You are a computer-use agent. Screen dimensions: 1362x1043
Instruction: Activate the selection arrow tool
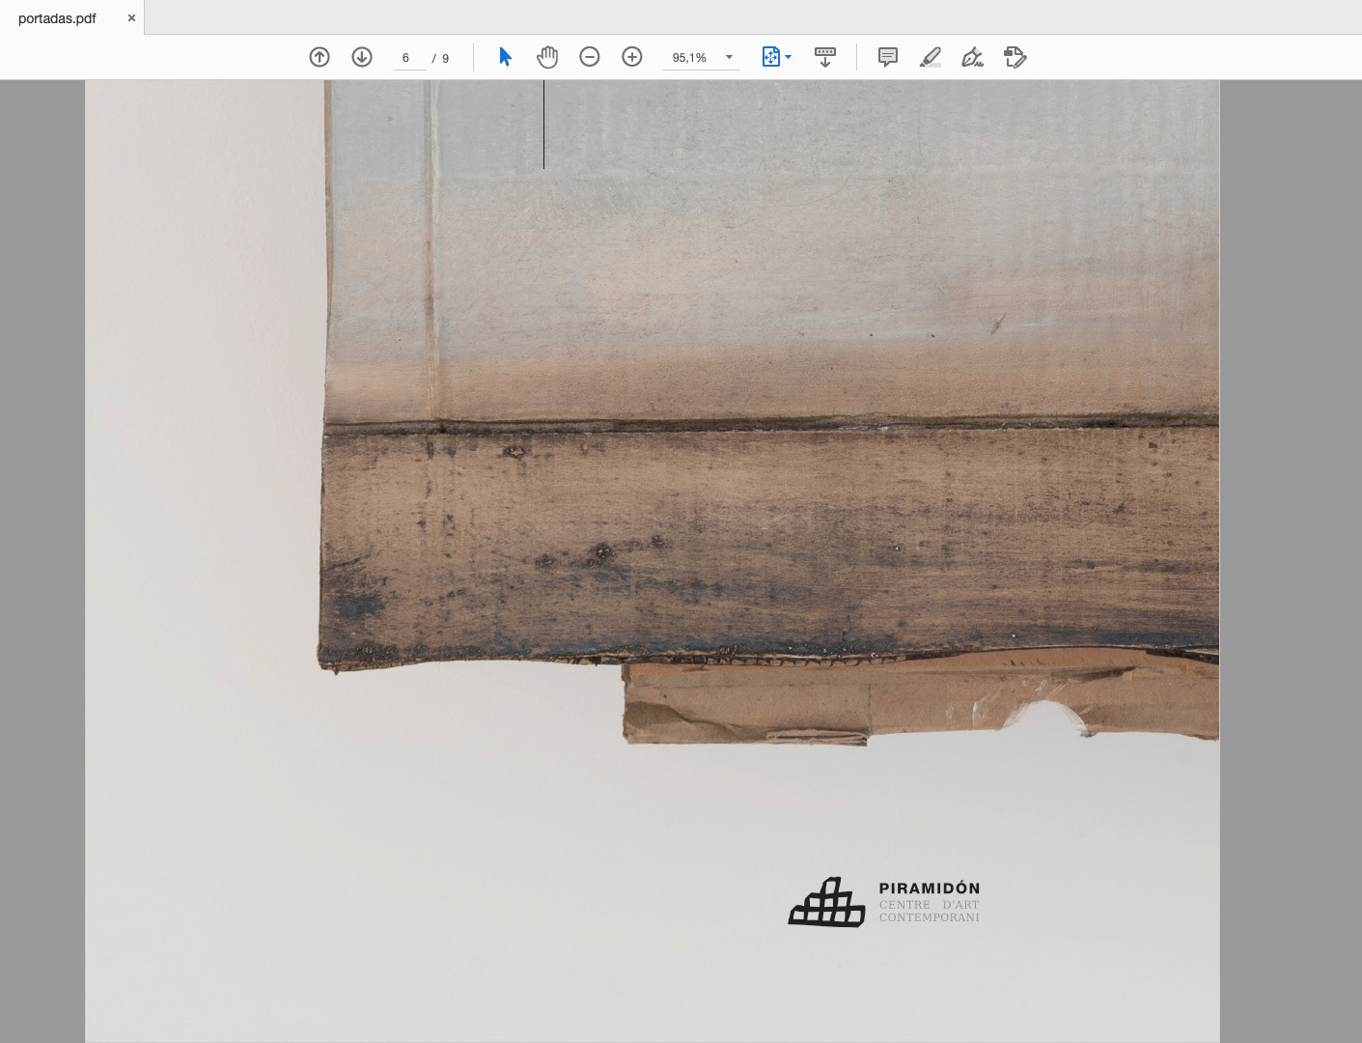click(505, 57)
